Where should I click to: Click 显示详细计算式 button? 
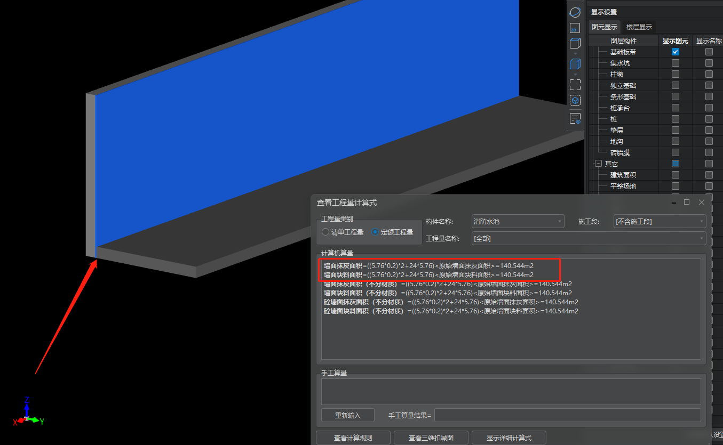(x=509, y=438)
